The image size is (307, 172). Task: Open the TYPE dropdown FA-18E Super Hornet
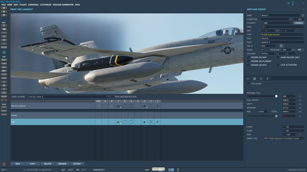click(x=282, y=34)
